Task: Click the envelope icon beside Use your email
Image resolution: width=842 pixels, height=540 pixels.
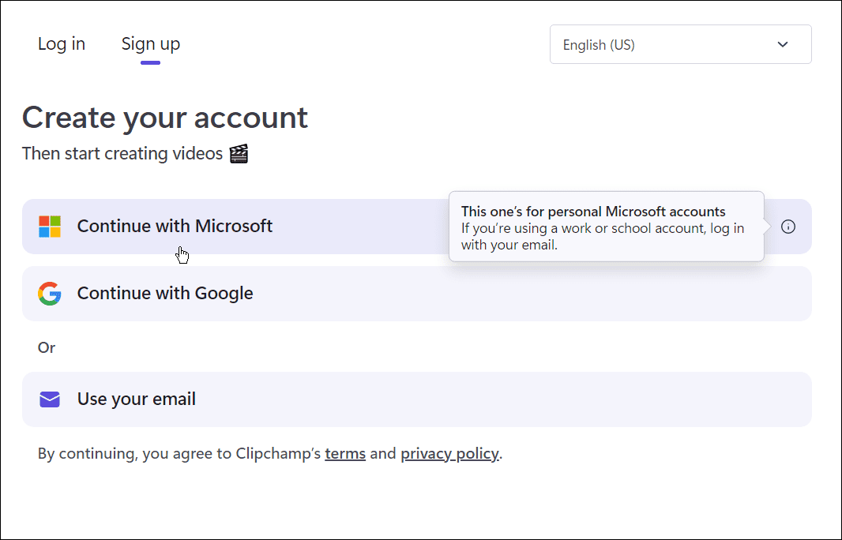Action: pyautogui.click(x=50, y=399)
